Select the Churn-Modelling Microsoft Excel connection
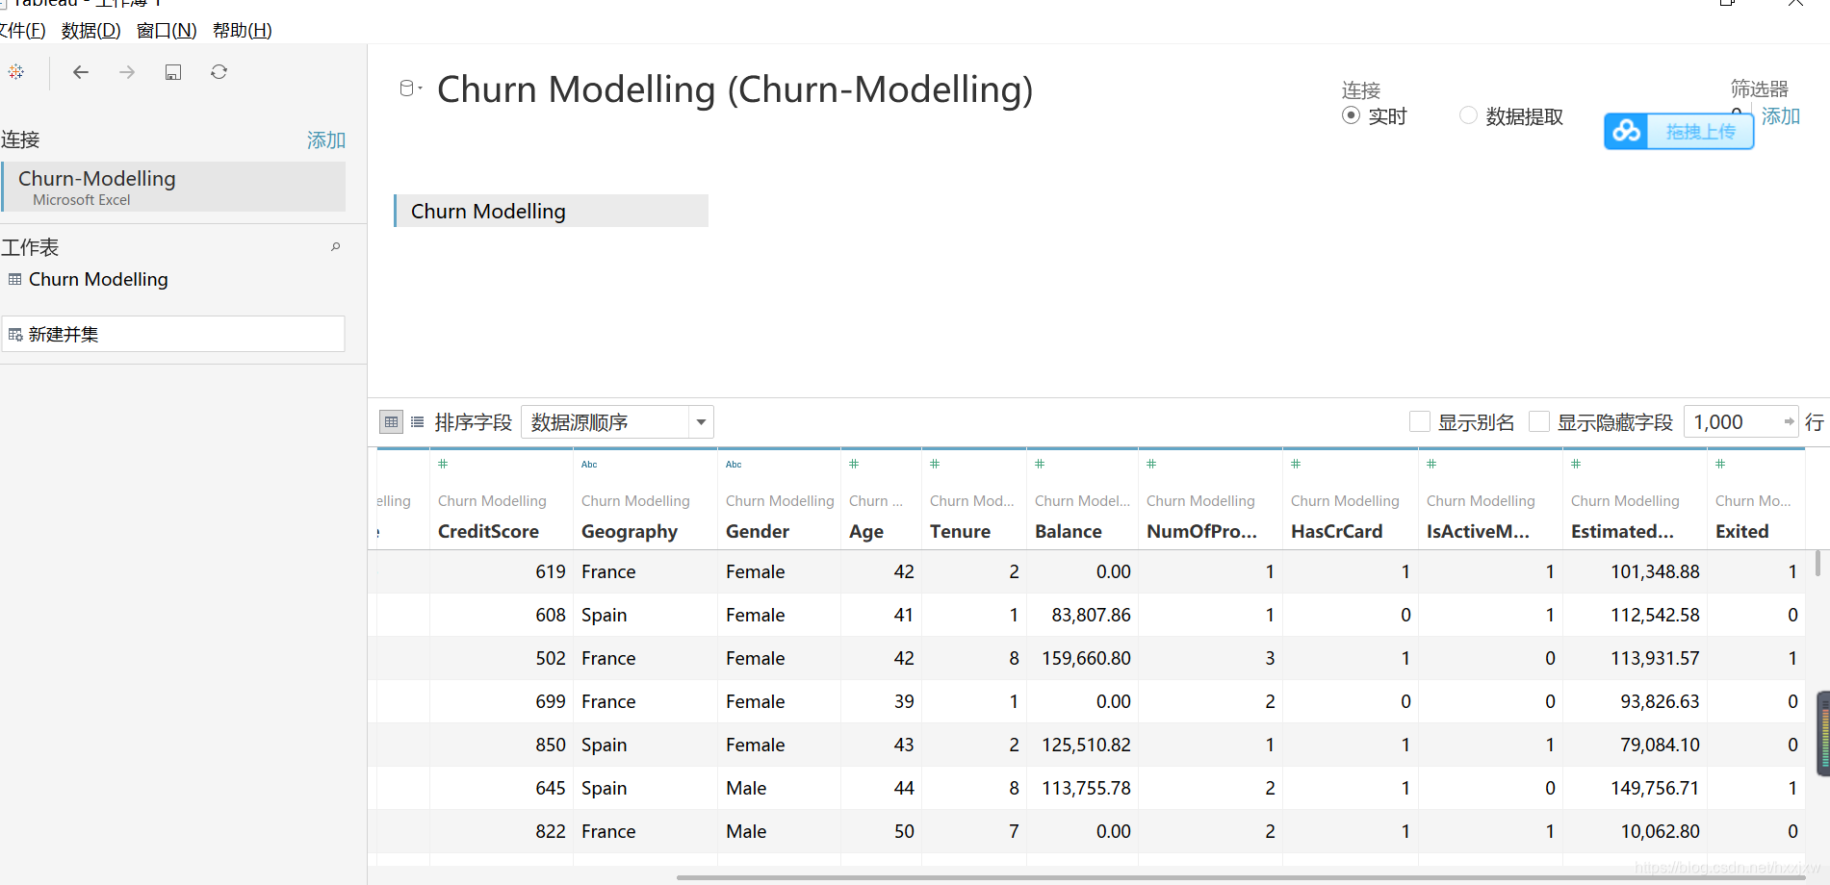1830x885 pixels. pos(173,187)
